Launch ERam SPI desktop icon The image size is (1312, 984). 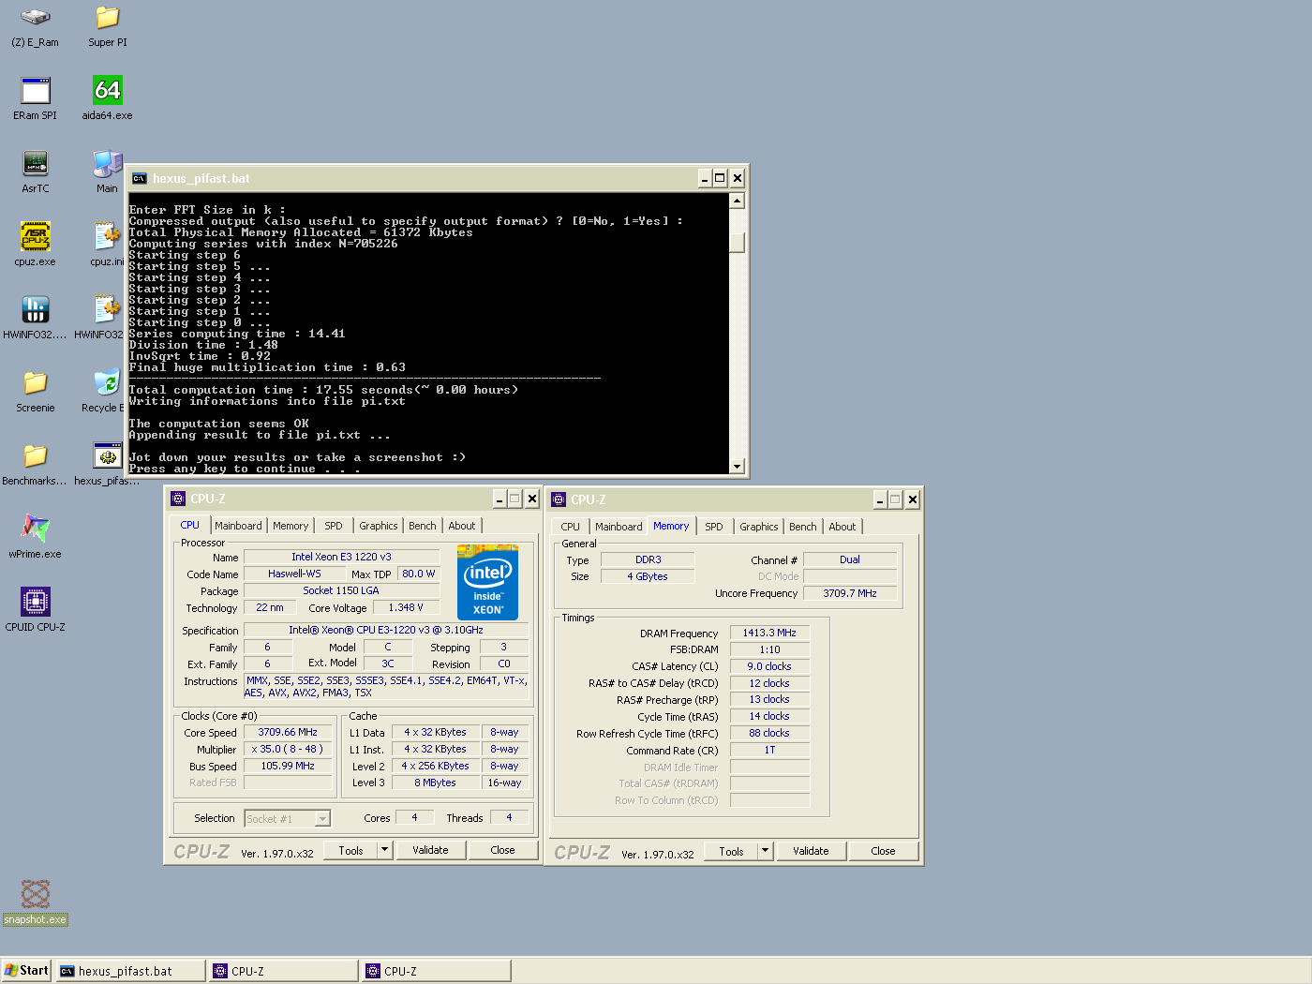pyautogui.click(x=35, y=90)
